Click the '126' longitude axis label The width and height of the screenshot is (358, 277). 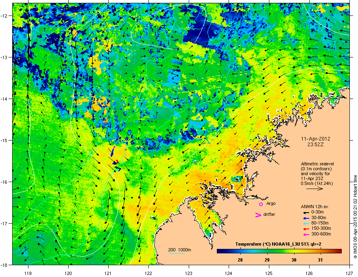coord(309,273)
